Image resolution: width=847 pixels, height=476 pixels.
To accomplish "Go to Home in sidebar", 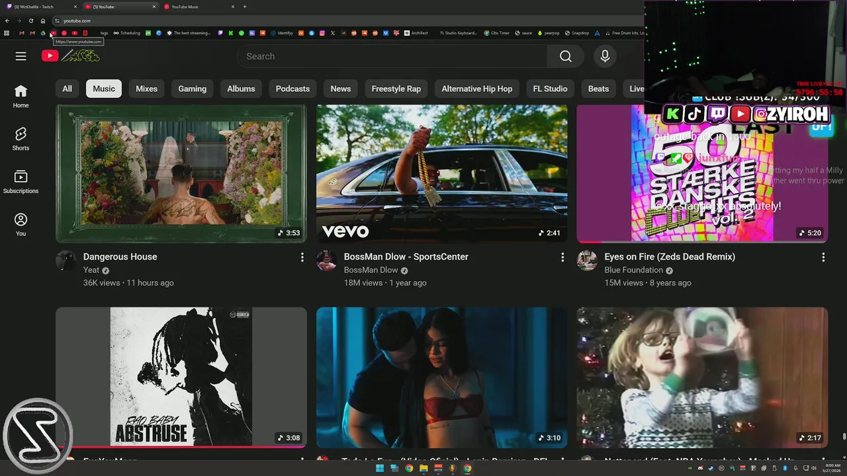I will pyautogui.click(x=21, y=96).
